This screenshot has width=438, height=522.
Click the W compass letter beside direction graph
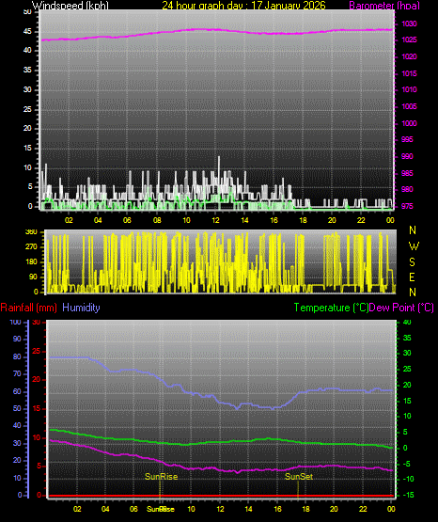tap(414, 246)
